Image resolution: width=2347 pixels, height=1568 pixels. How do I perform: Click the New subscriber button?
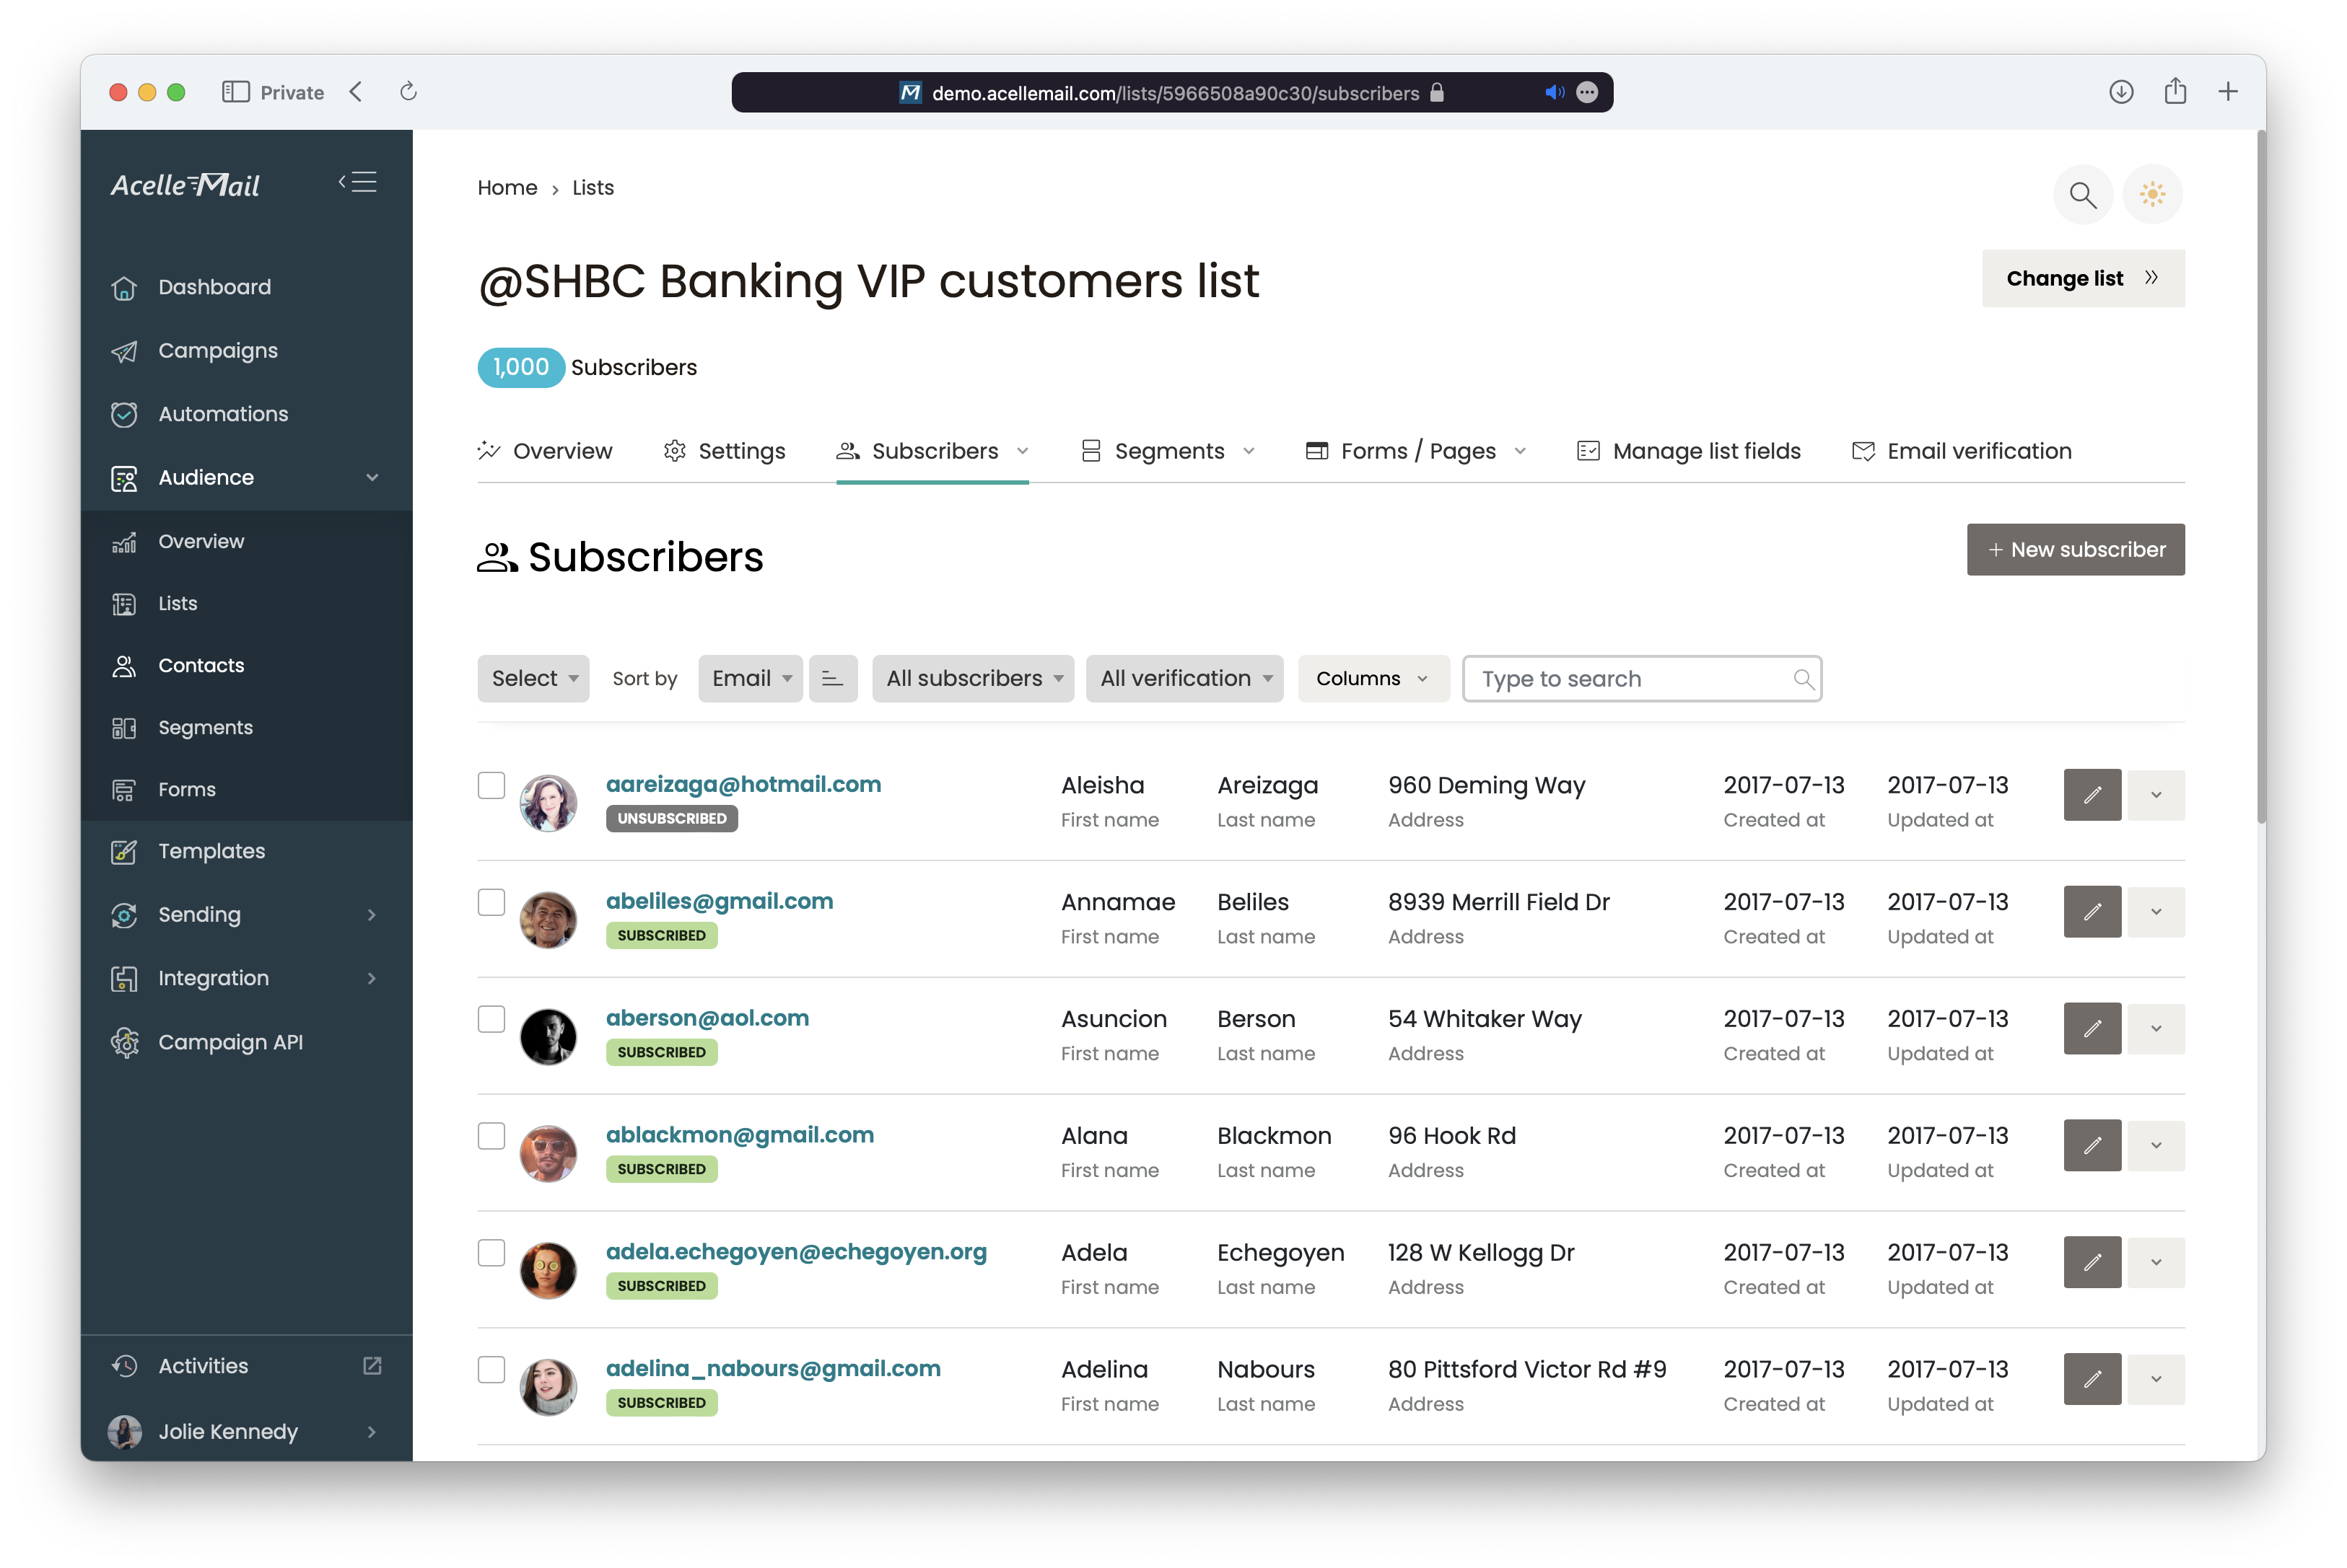[x=2075, y=550]
